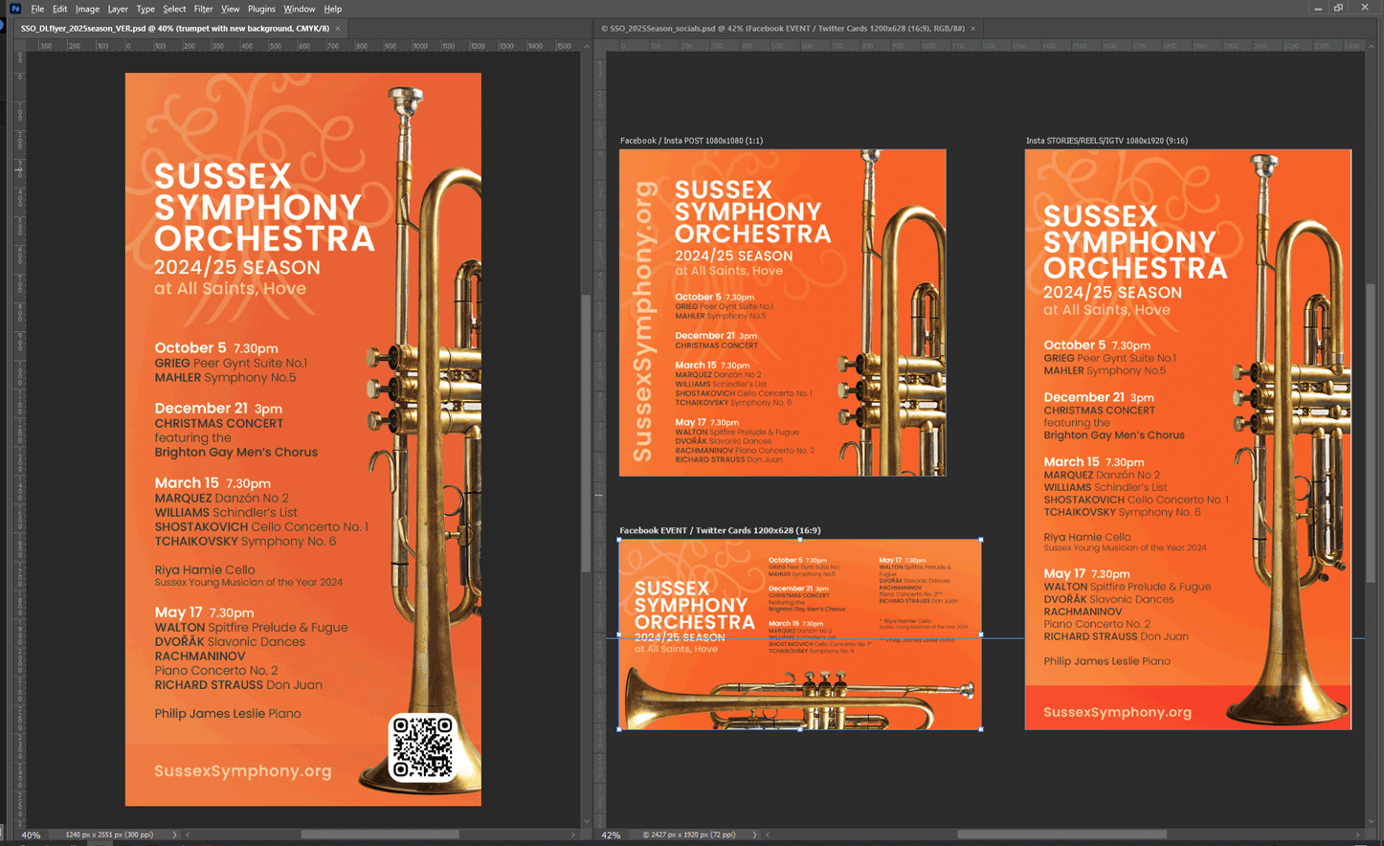Viewport: 1384px width, 846px height.
Task: Click the top-left handle of the Facebook EVENT artboard
Action: click(x=619, y=539)
